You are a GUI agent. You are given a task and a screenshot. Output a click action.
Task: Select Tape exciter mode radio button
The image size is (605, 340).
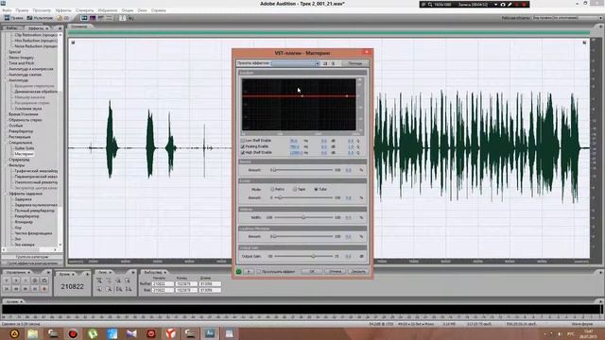pyautogui.click(x=295, y=189)
